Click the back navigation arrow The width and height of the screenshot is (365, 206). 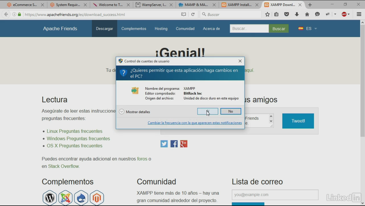click(6, 14)
